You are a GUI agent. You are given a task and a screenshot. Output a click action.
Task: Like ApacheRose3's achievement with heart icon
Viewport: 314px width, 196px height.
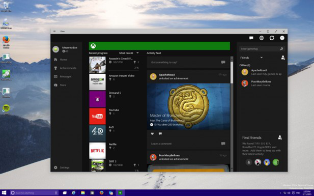point(152,134)
